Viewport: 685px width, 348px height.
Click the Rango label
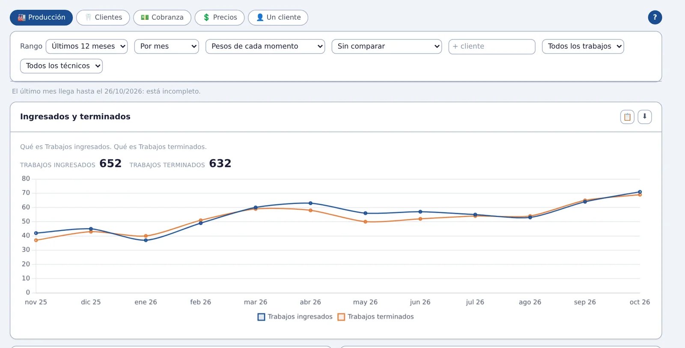pos(31,46)
